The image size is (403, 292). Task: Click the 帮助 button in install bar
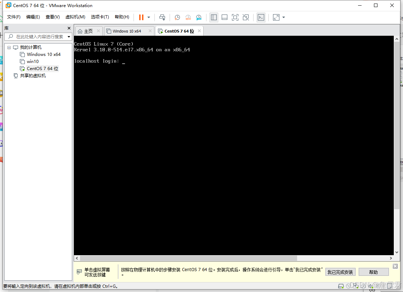pyautogui.click(x=374, y=272)
